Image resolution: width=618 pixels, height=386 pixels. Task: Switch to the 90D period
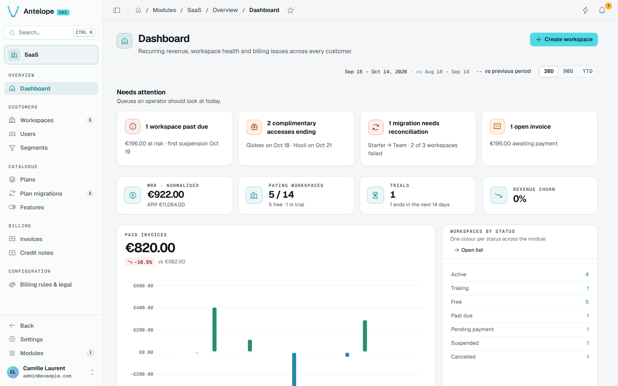[568, 72]
